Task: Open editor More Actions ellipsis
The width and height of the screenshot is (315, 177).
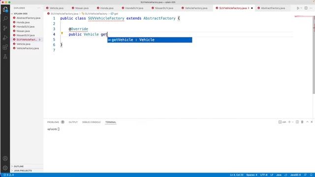Action: (311, 8)
